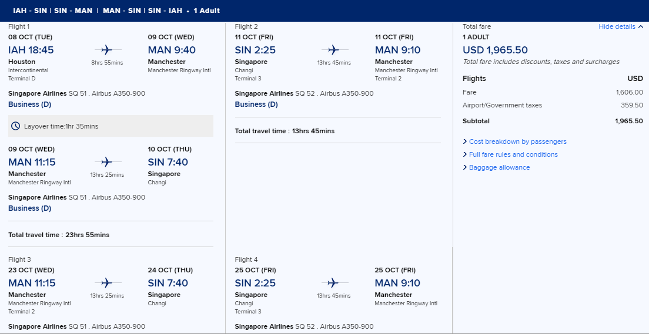The width and height of the screenshot is (649, 334).
Task: Click first Business (D) link in Flight 1
Action: 30,104
